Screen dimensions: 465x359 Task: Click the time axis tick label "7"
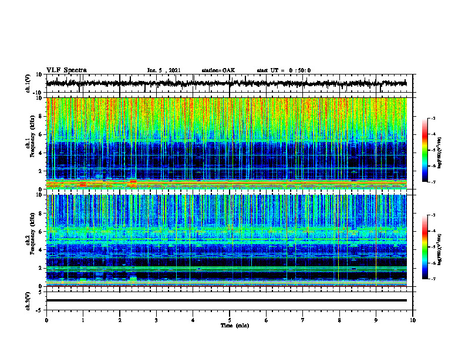click(303, 320)
